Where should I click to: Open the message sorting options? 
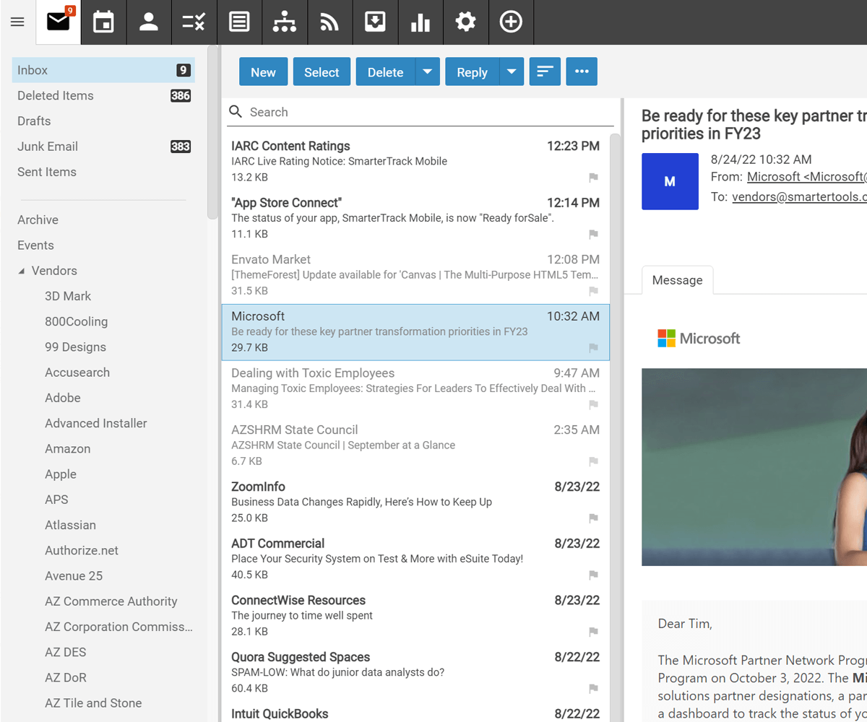point(545,71)
